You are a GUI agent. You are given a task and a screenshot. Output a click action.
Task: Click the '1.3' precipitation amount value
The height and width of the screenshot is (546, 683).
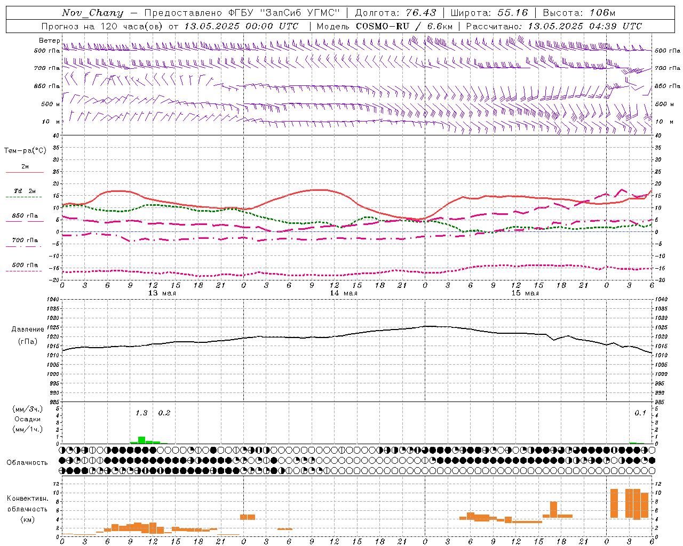(x=141, y=413)
